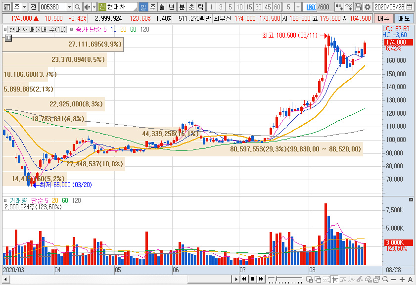Click the A text auto-fit icon

point(410,280)
